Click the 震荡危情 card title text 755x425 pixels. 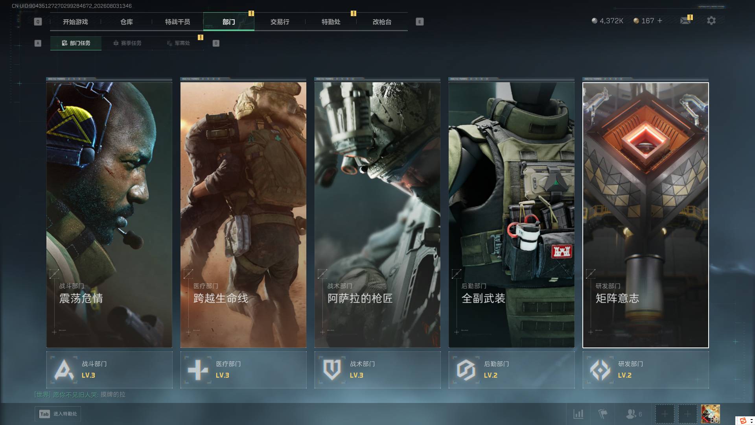click(81, 298)
